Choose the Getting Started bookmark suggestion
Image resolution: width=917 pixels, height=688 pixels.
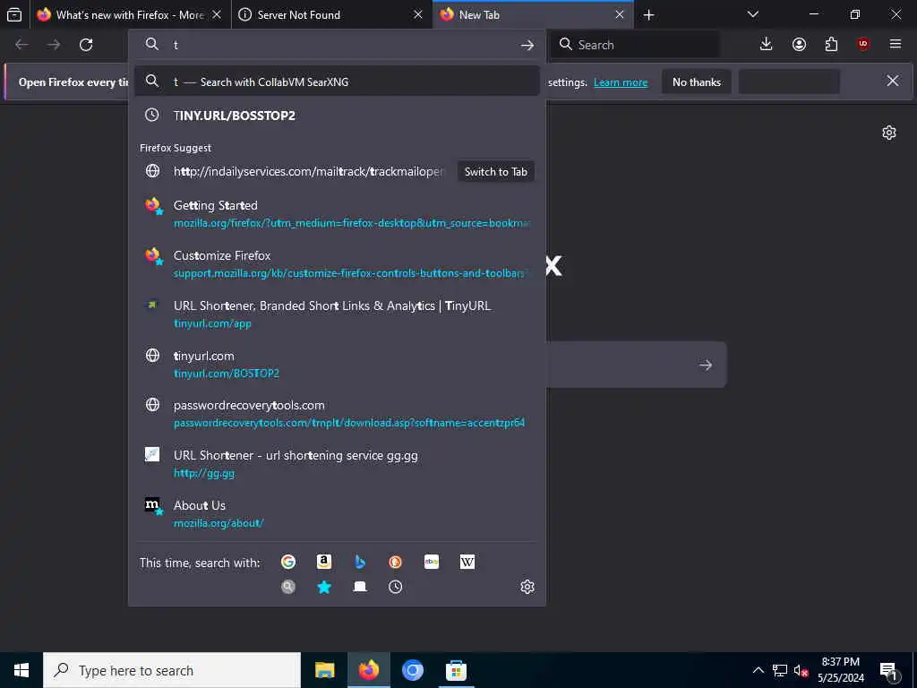click(x=337, y=213)
